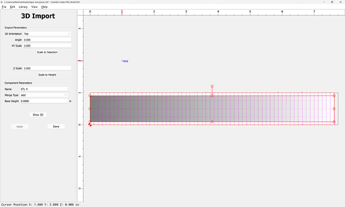Focus the XY Scale input field
345x207 pixels.
(46, 45)
